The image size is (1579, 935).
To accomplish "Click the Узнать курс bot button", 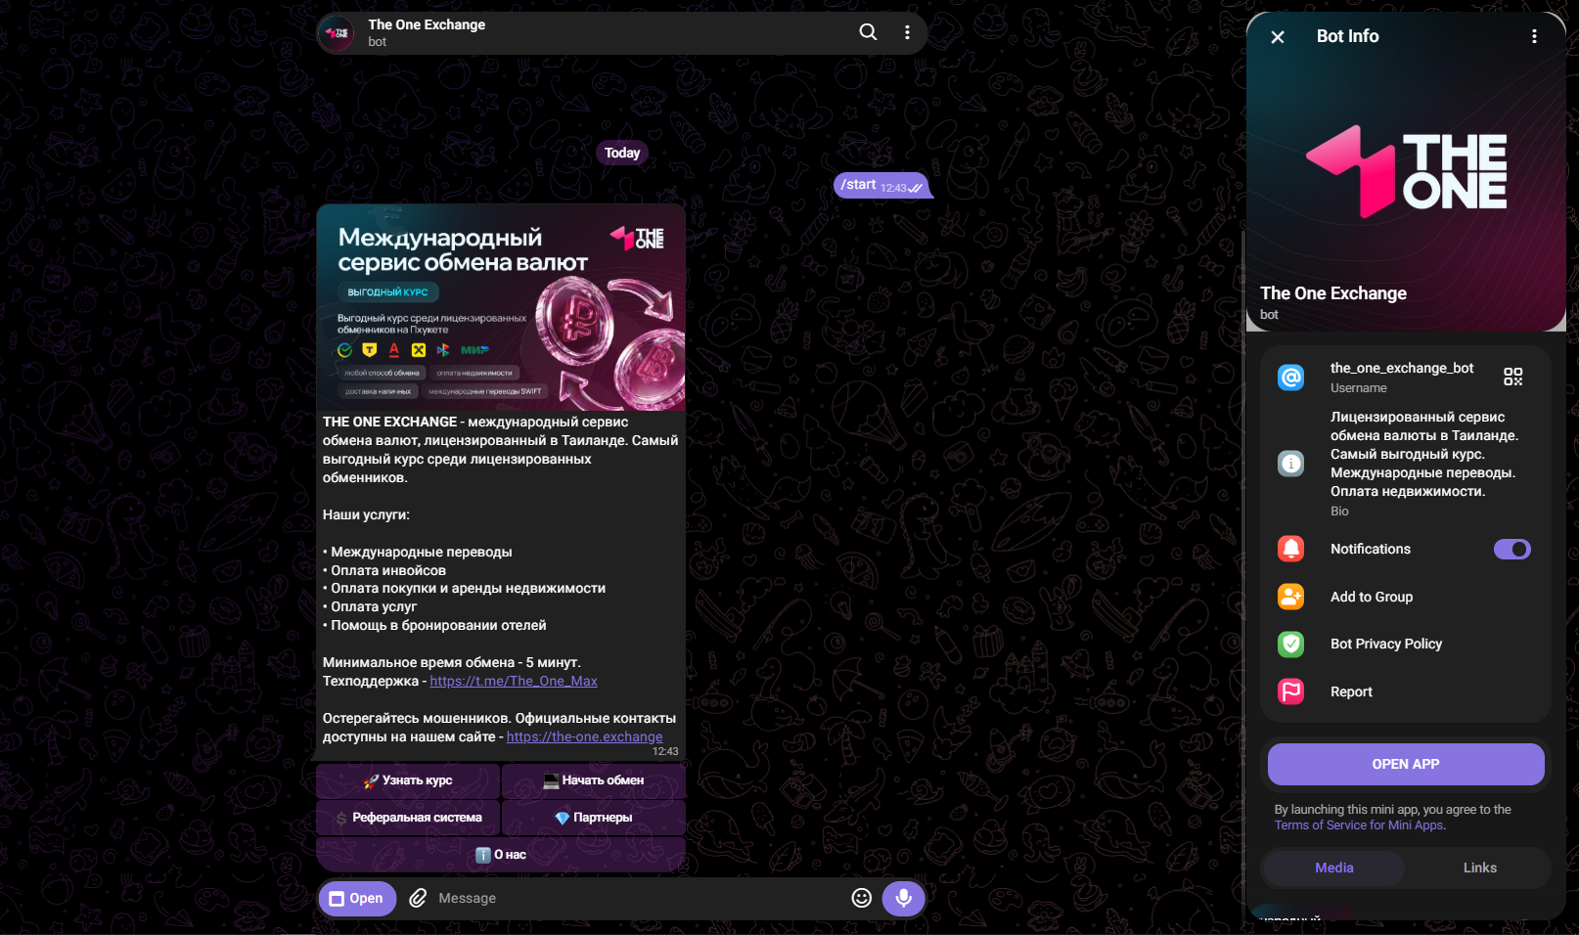I will tap(408, 780).
